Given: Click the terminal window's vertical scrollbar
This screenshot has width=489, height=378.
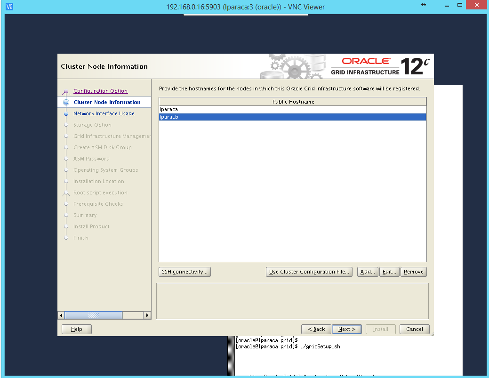Looking at the screenshot, I should coord(231,355).
